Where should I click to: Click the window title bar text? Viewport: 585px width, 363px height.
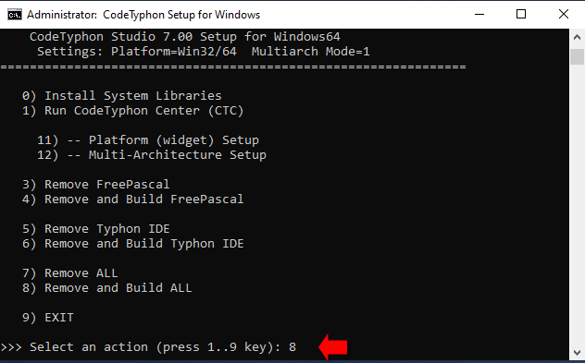pos(143,15)
